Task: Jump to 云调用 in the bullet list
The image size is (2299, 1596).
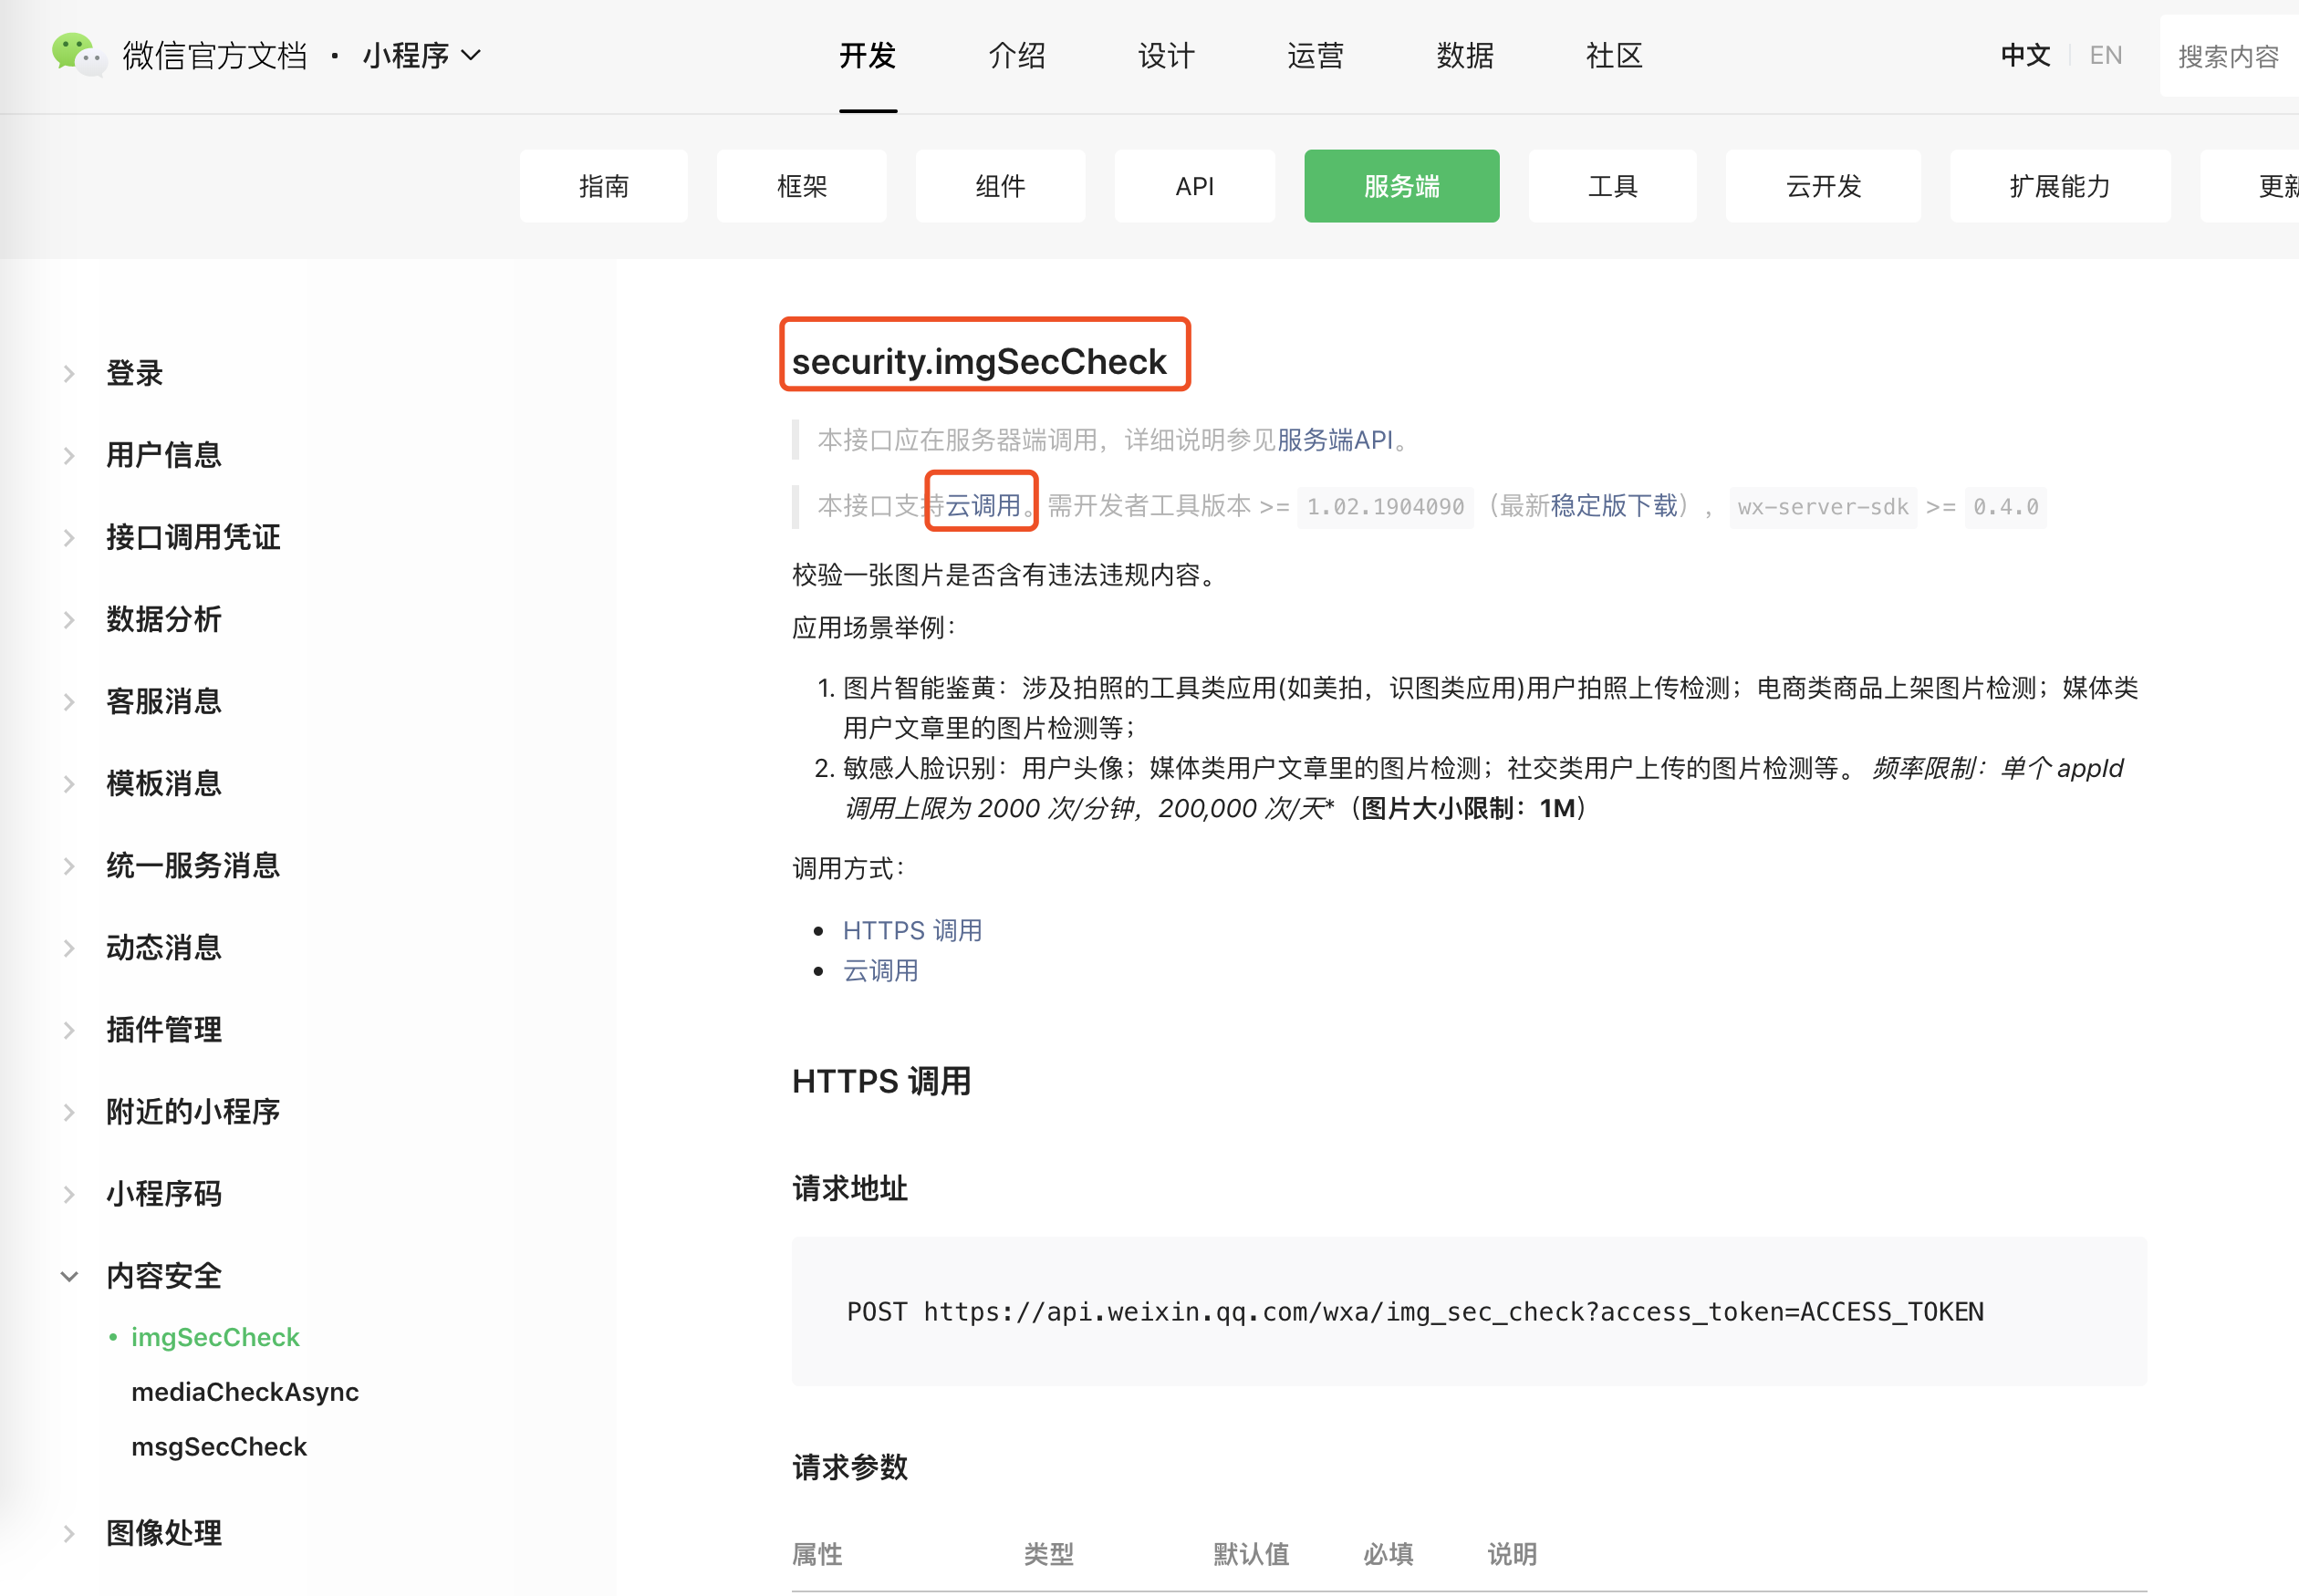Action: [880, 971]
